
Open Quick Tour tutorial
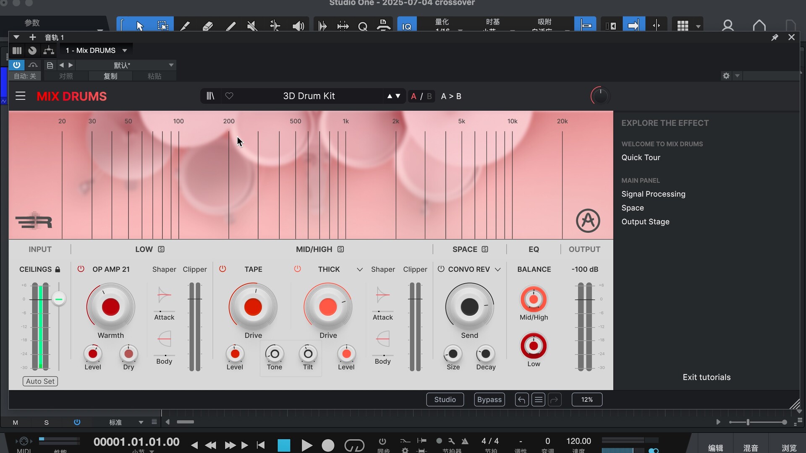pos(641,157)
